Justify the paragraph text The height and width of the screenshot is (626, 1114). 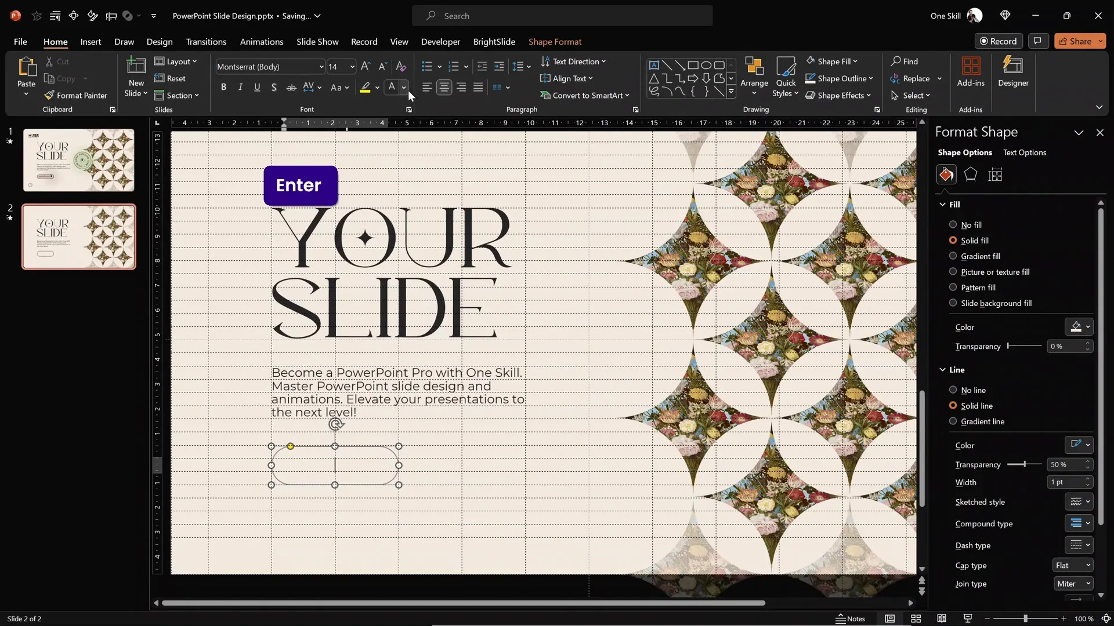click(478, 87)
